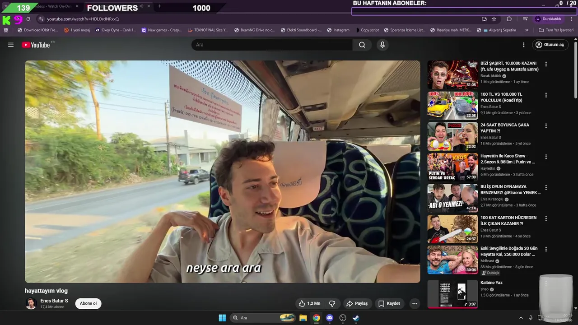
Task: Reload the page with the refresh icon
Action: pos(28,19)
